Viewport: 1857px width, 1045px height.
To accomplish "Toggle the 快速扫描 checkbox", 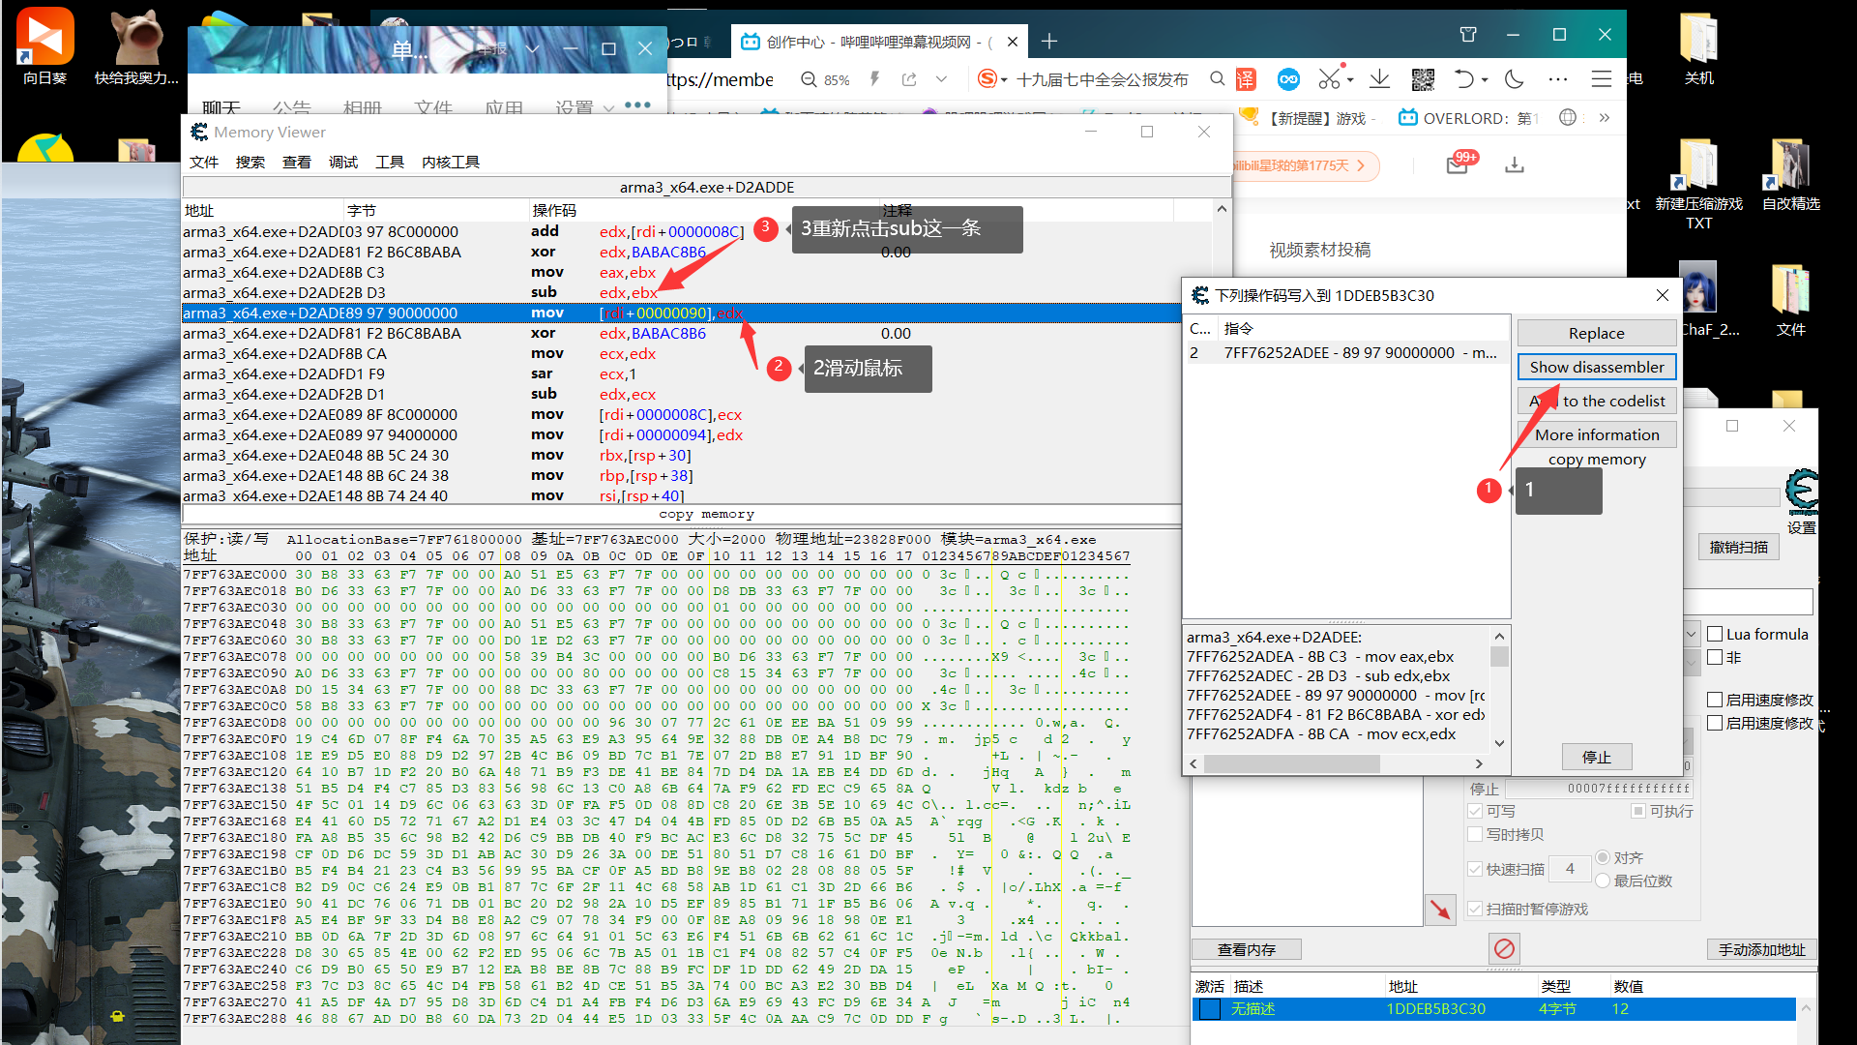I will (x=1475, y=870).
